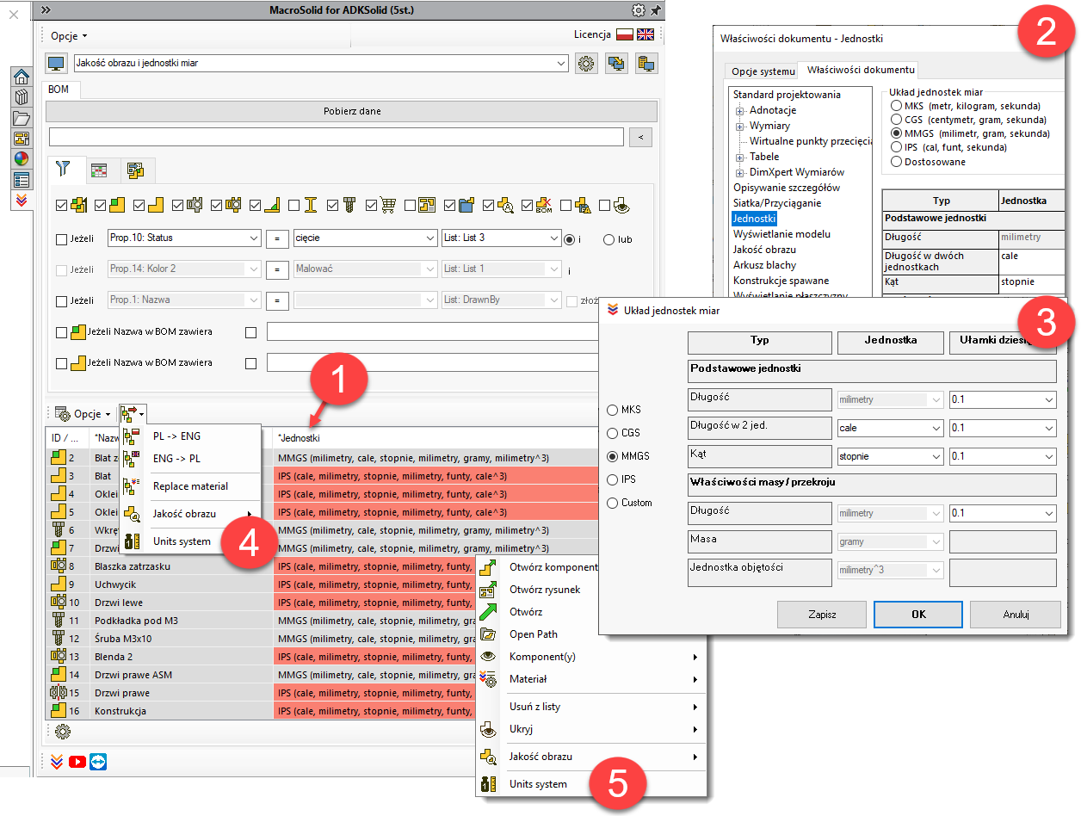The width and height of the screenshot is (1081, 816).
Task: Click the '<' button beside the search field
Action: point(641,137)
